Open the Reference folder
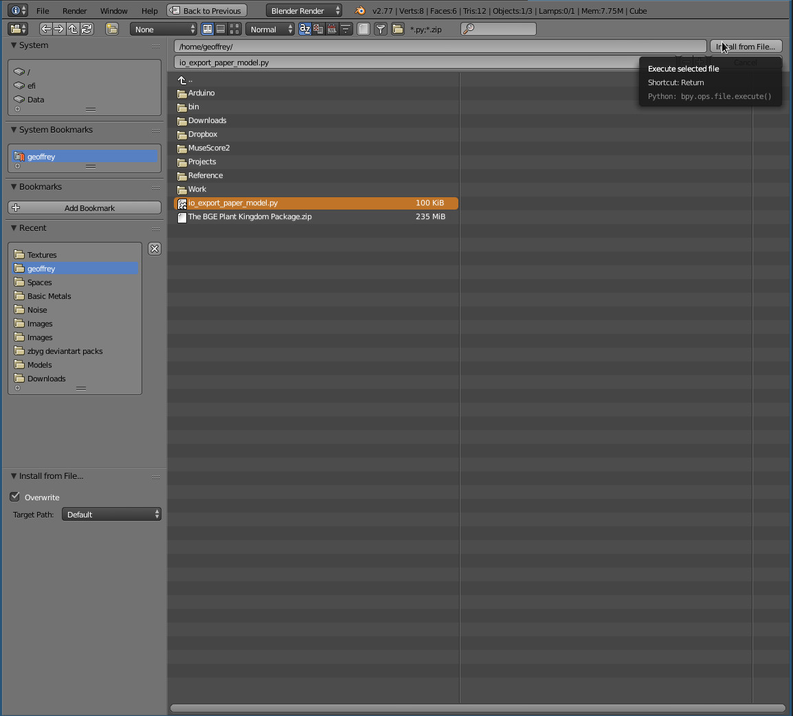793x716 pixels. [316, 175]
